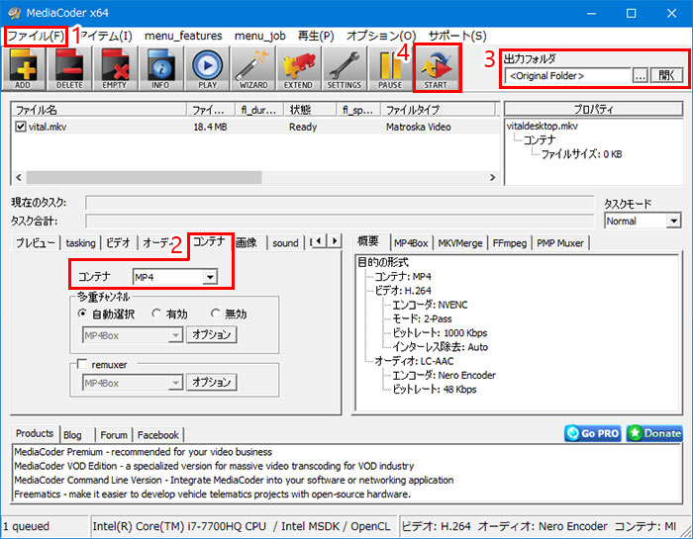Click the DELETE toolbar icon
The width and height of the screenshot is (693, 539).
pyautogui.click(x=69, y=67)
